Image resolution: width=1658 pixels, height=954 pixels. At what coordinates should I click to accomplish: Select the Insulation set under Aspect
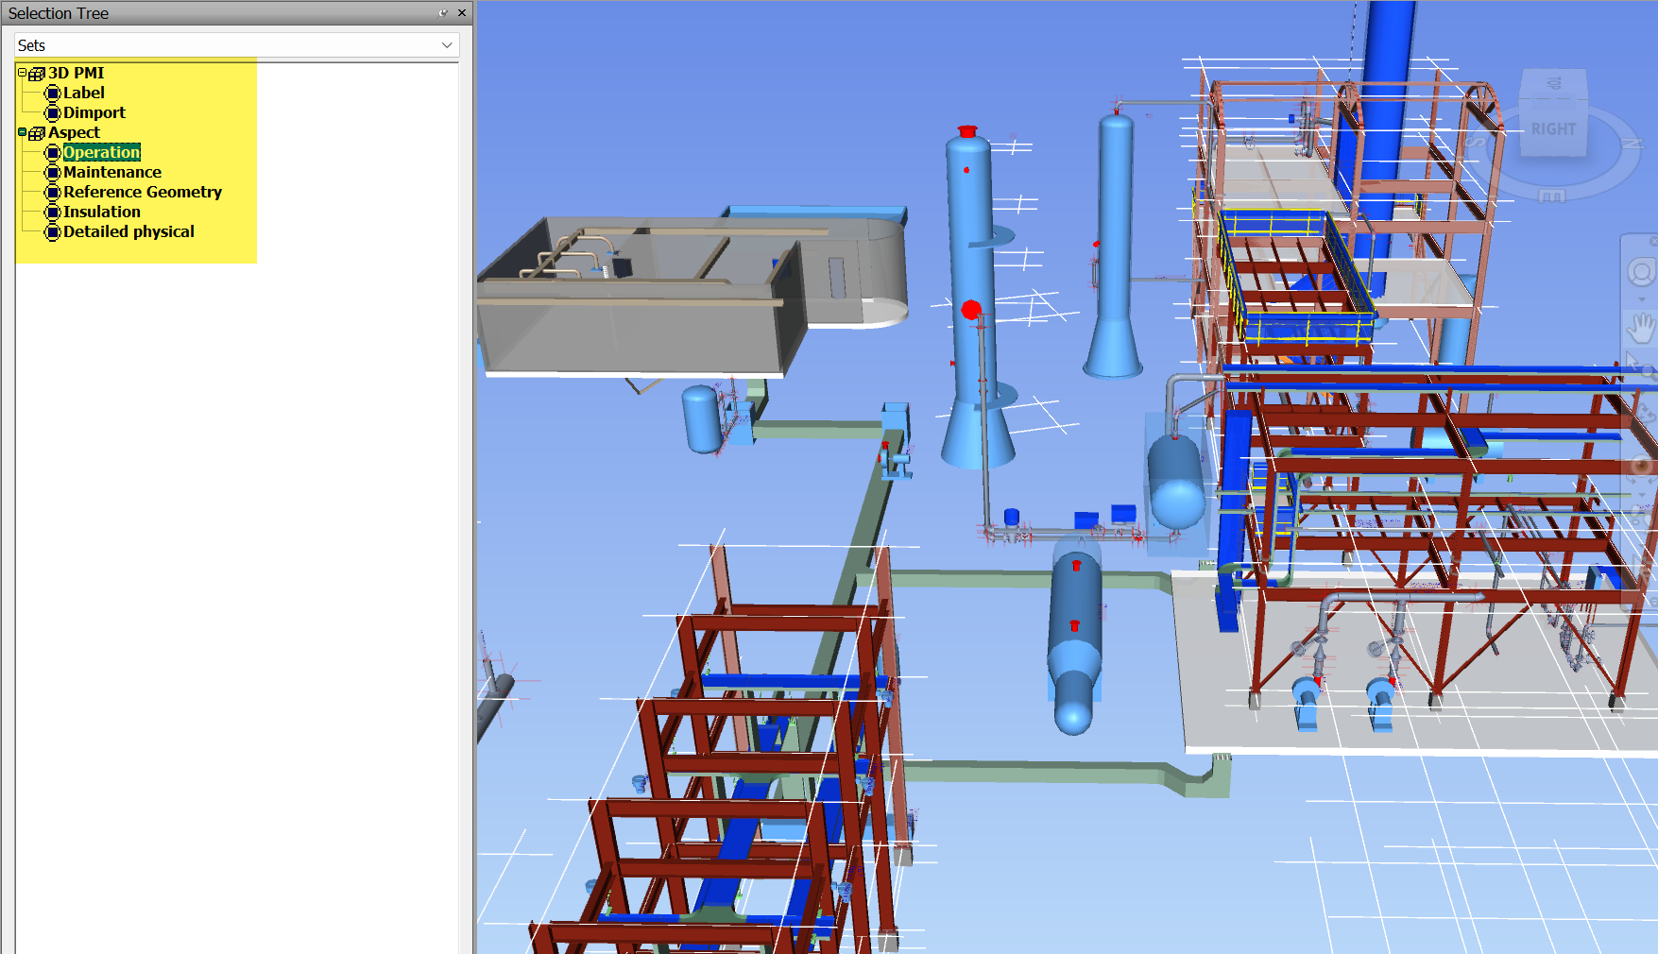(x=101, y=212)
